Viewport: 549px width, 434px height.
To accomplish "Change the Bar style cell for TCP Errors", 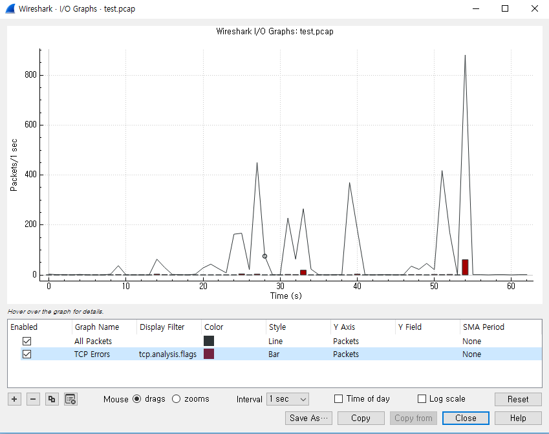I will pos(274,354).
